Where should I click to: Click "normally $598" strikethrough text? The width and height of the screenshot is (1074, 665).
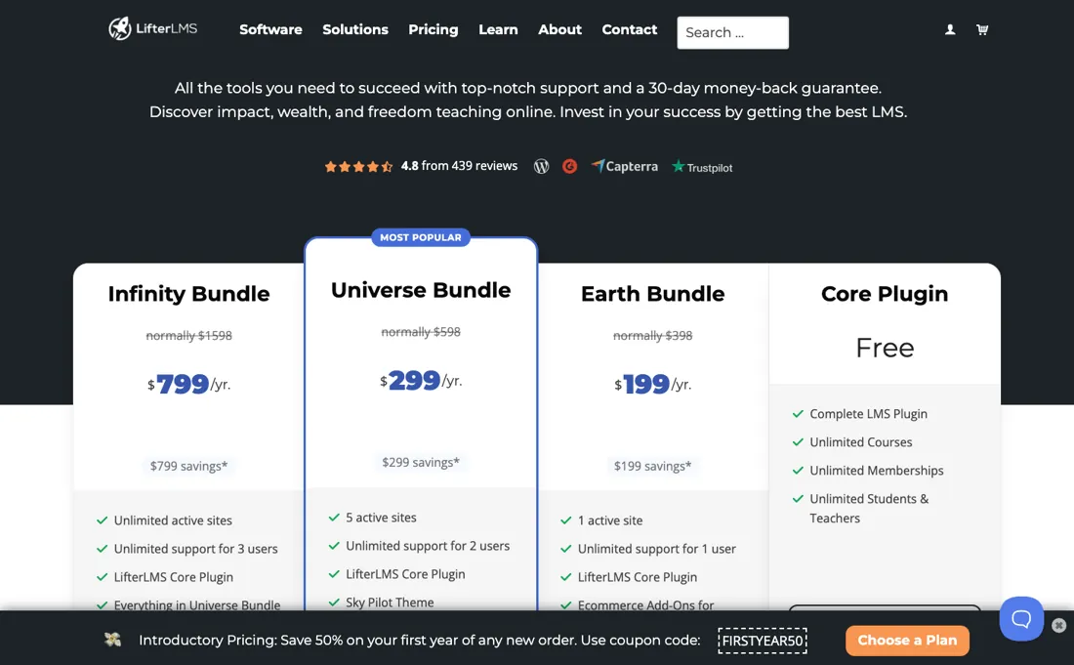click(421, 332)
